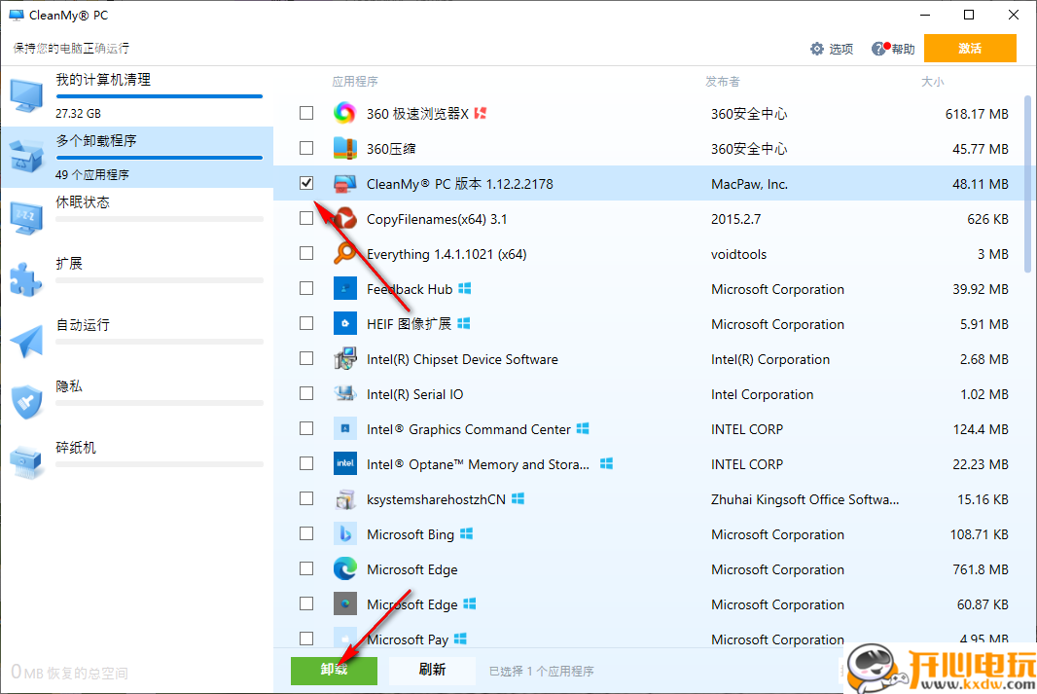Click the help question mark icon
1037x694 pixels.
pos(879,49)
